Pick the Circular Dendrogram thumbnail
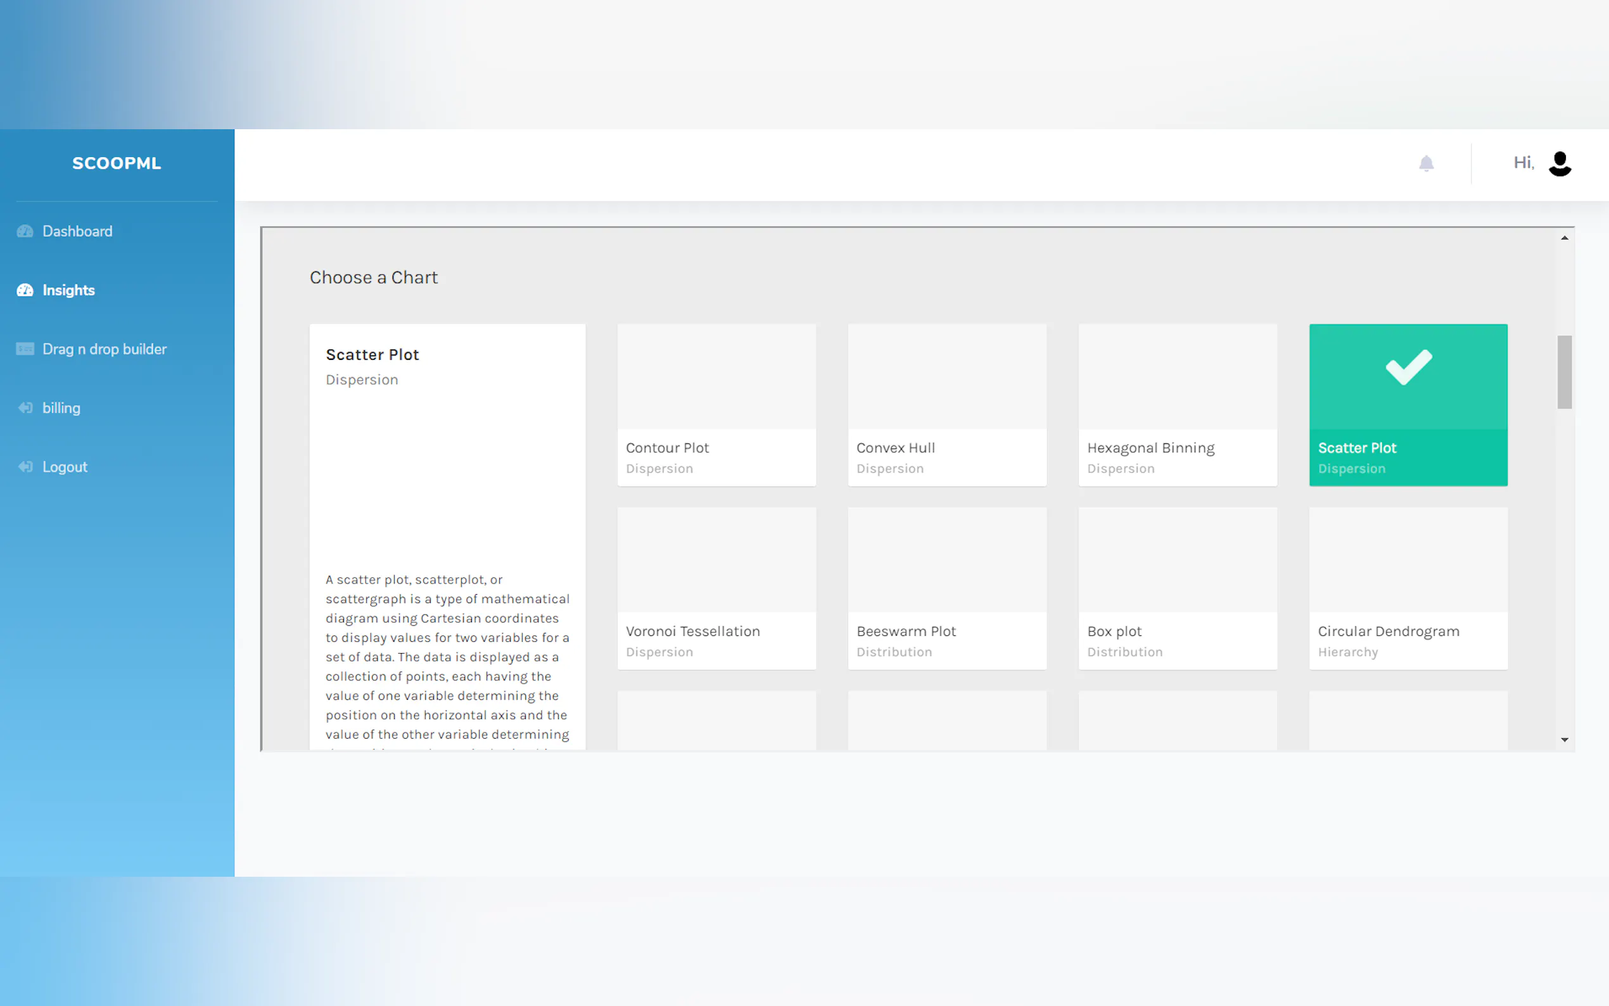 (x=1408, y=560)
